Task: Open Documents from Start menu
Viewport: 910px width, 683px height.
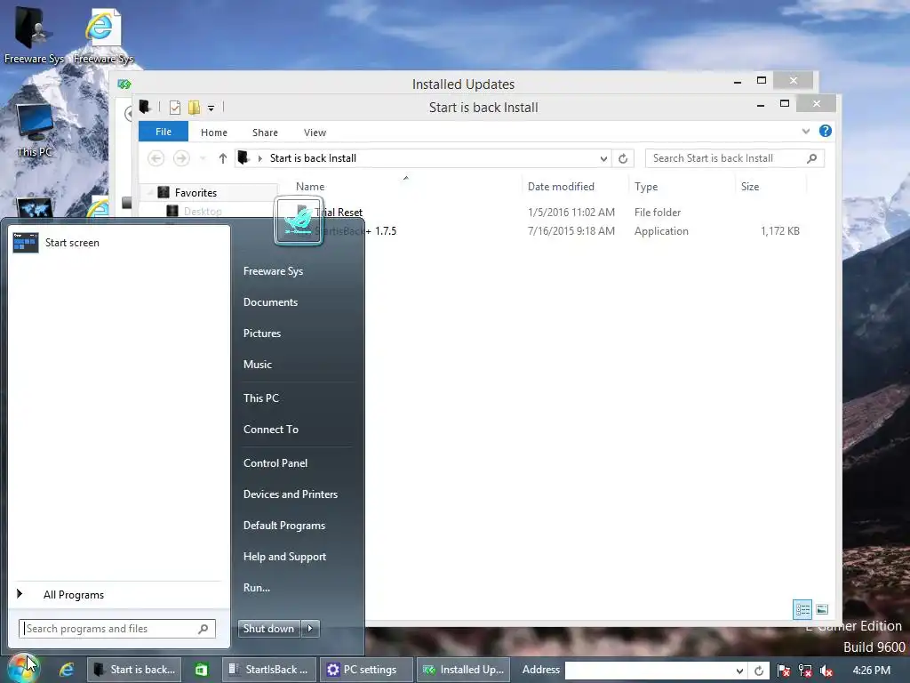Action: click(270, 302)
